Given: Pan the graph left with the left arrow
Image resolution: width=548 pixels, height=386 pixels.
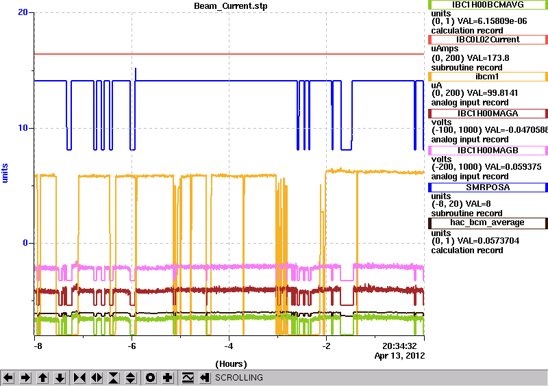Looking at the screenshot, I should (x=8, y=378).
